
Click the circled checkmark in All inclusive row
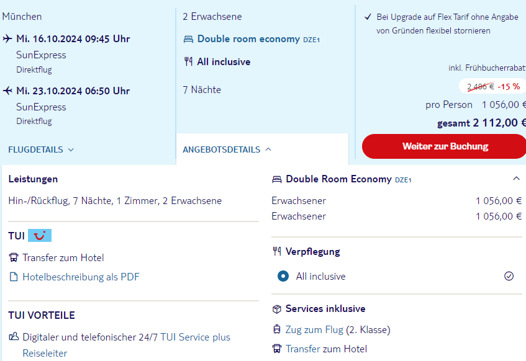point(509,276)
